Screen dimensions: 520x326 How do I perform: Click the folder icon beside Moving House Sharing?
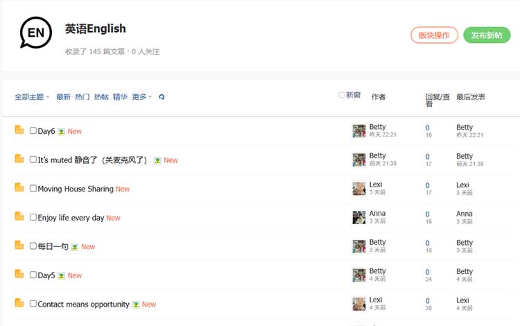click(19, 188)
